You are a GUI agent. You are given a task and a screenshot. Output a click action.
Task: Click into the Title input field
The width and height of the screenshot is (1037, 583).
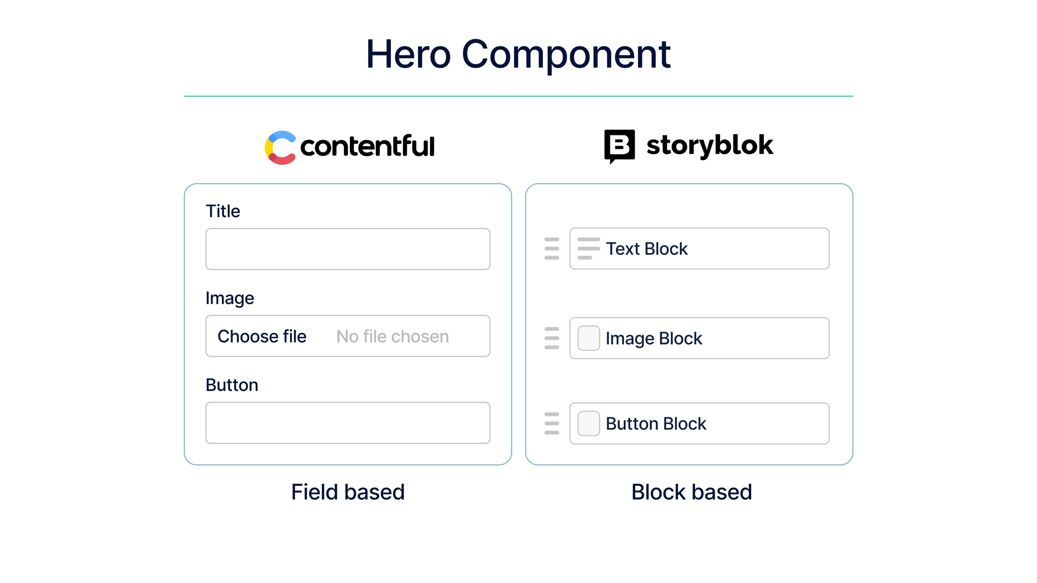347,249
